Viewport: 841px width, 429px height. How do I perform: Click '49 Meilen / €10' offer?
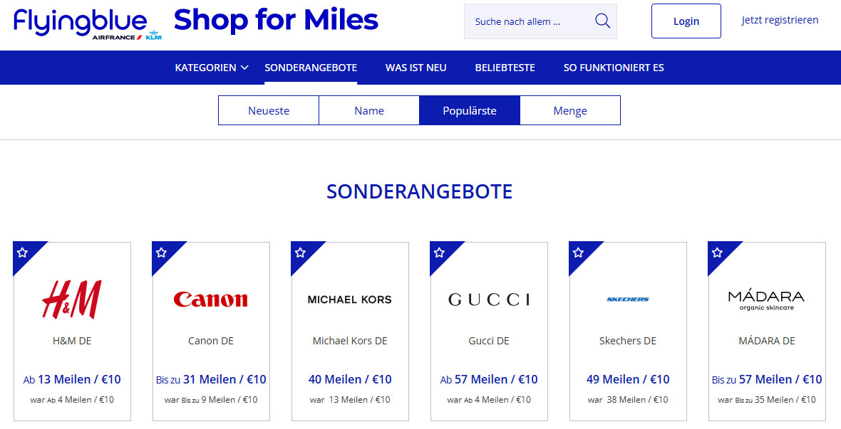pos(627,379)
